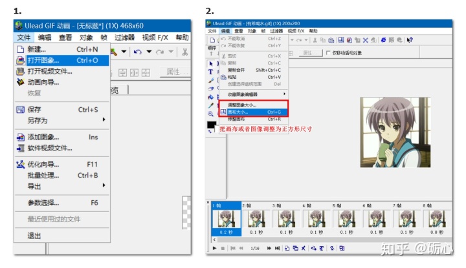Select frame 8 thumbnail in the timeline
Screen dimensions: 466x268
[x=437, y=219]
